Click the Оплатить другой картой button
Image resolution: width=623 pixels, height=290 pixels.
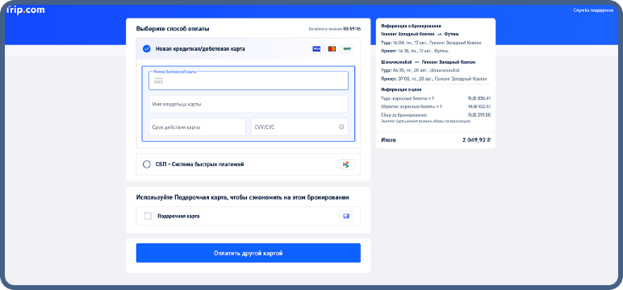[249, 253]
